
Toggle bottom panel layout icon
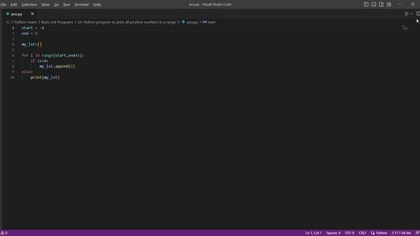click(x=373, y=5)
